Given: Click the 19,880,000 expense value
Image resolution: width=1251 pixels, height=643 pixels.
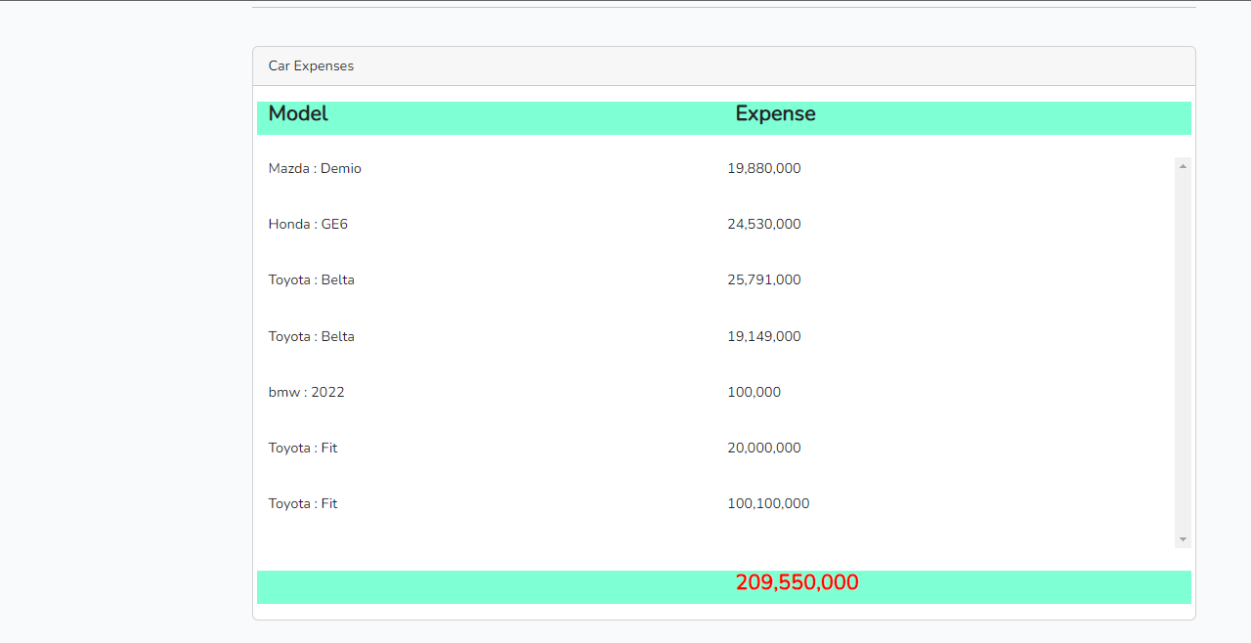Looking at the screenshot, I should coord(763,169).
